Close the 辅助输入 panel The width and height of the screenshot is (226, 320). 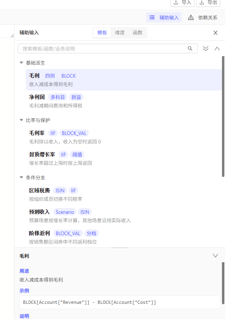tap(216, 33)
